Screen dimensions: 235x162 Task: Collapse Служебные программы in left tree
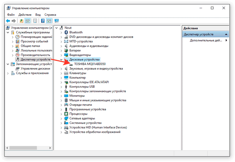[8, 32]
